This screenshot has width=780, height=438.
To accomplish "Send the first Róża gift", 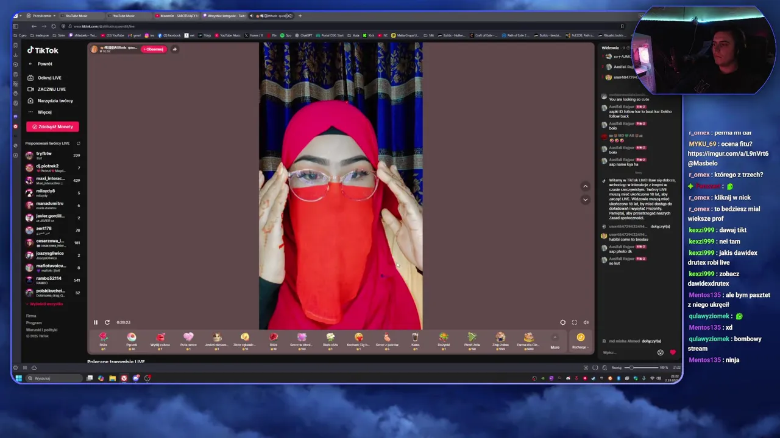I will pyautogui.click(x=103, y=341).
